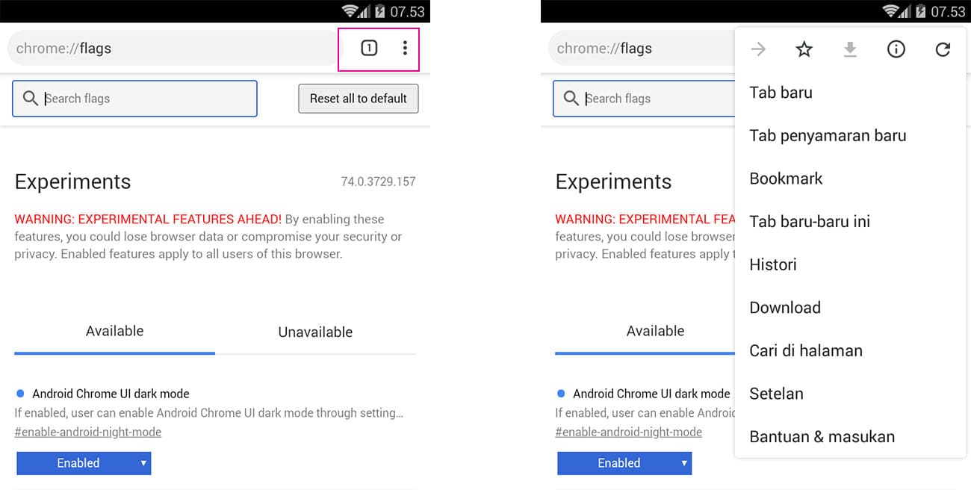Tap the download arrow icon in menu
Screen dimensions: 971x496
850,49
